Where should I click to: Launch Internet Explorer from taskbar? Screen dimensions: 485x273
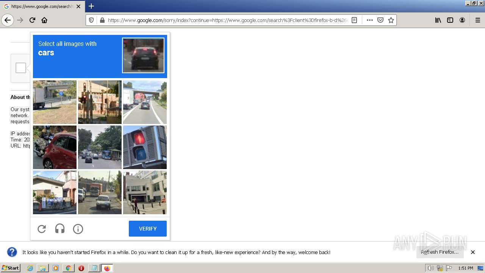click(30, 268)
